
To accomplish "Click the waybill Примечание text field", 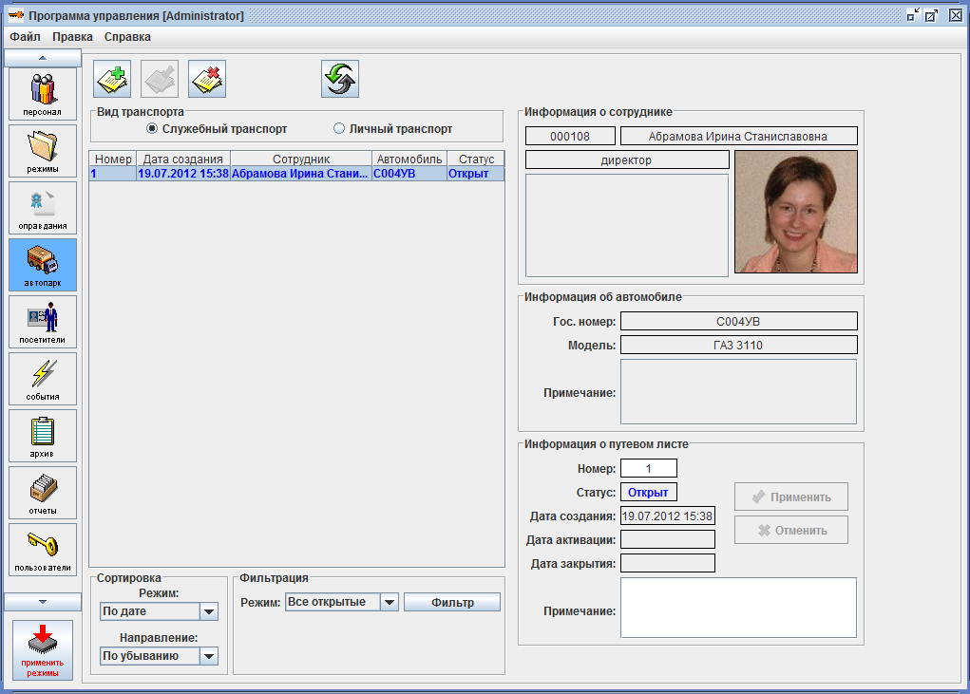I will click(738, 608).
